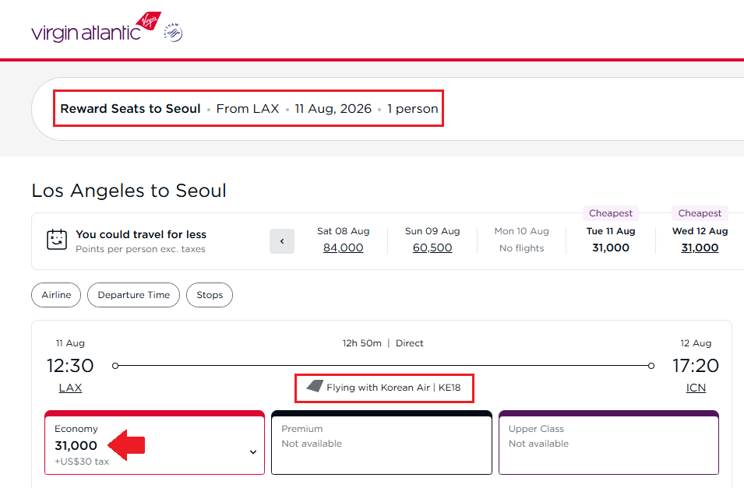744x488 pixels.
Task: Click the Upper Class fare card
Action: pyautogui.click(x=608, y=444)
